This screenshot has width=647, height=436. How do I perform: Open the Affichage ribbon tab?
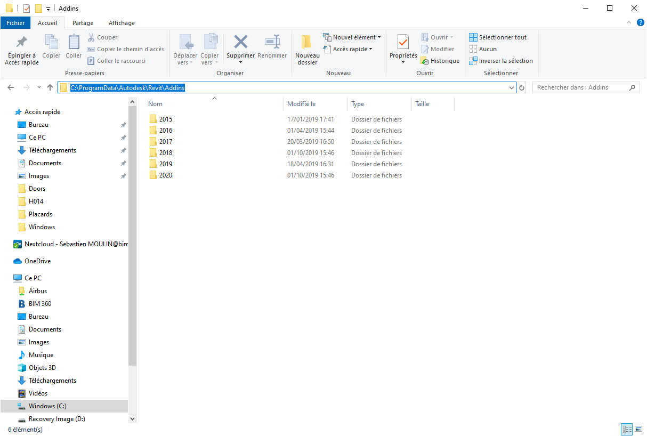click(122, 23)
